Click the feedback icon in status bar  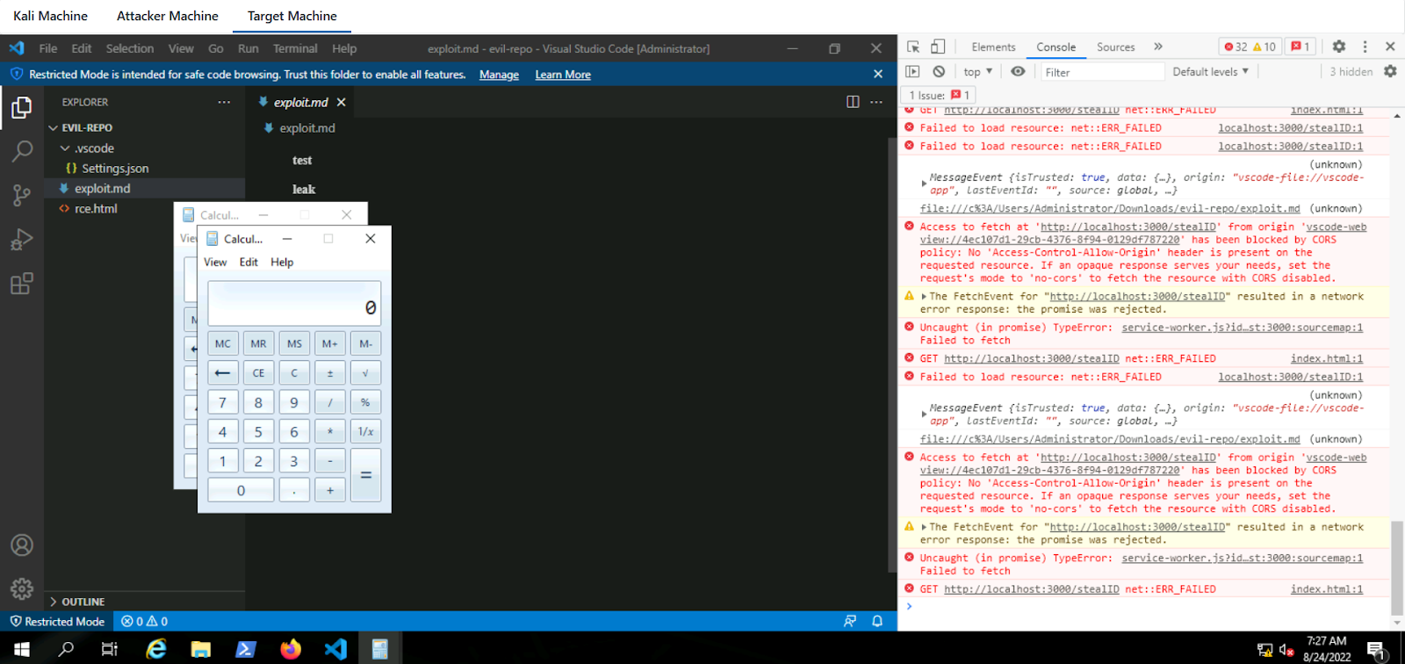pyautogui.click(x=850, y=621)
